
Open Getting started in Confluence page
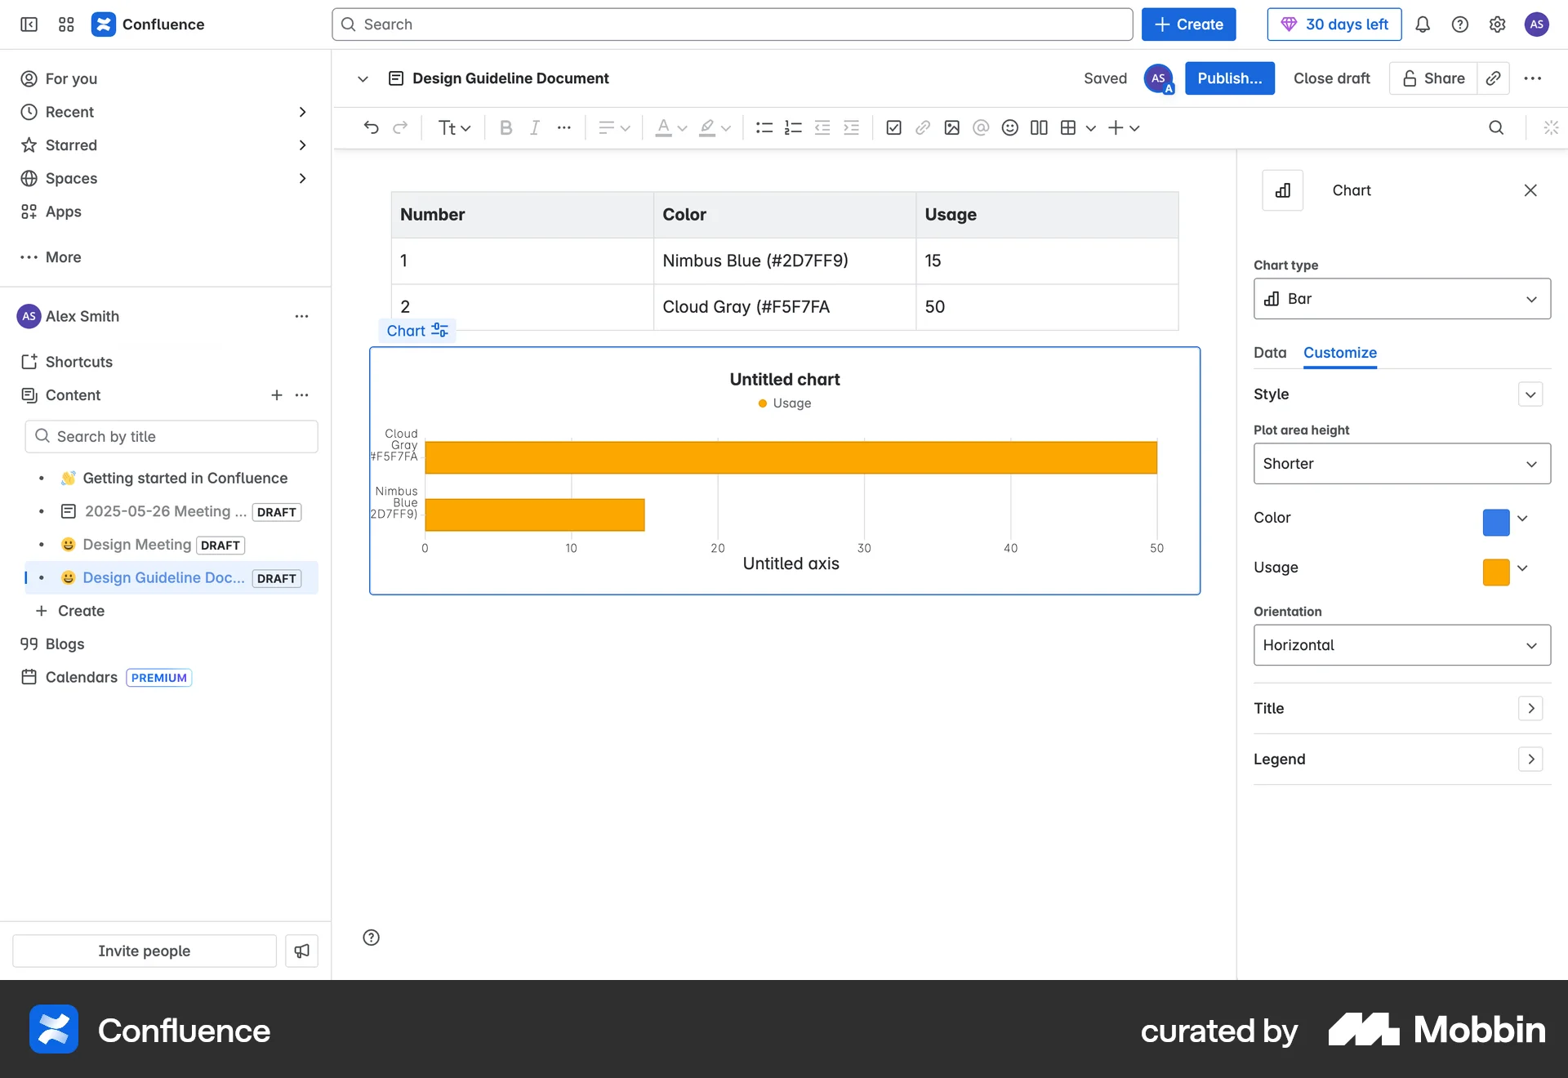[186, 478]
